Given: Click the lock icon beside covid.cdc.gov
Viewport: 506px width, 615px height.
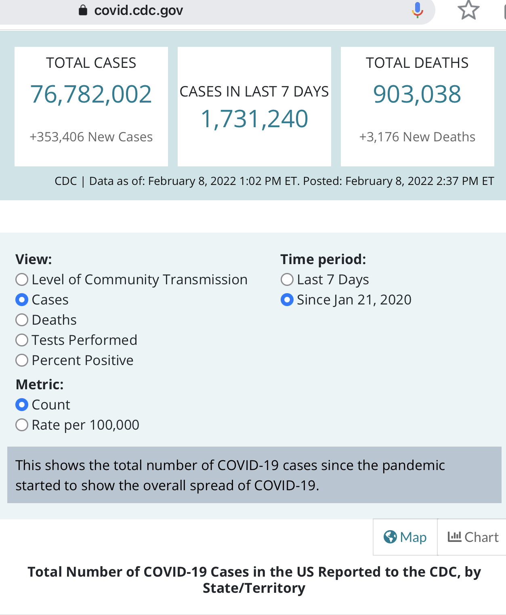Looking at the screenshot, I should (83, 10).
